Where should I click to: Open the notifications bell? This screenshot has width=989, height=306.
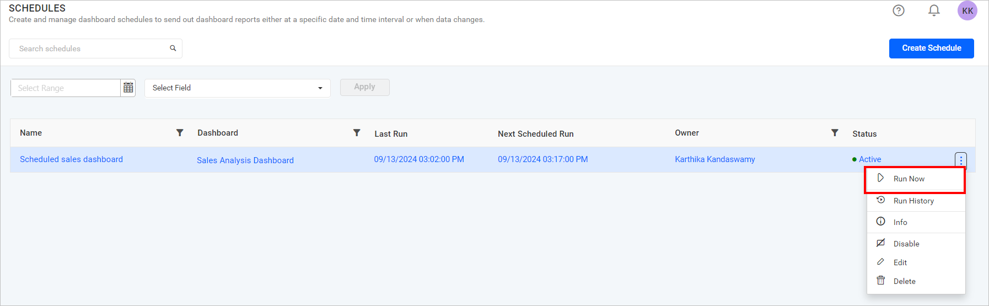click(x=934, y=10)
